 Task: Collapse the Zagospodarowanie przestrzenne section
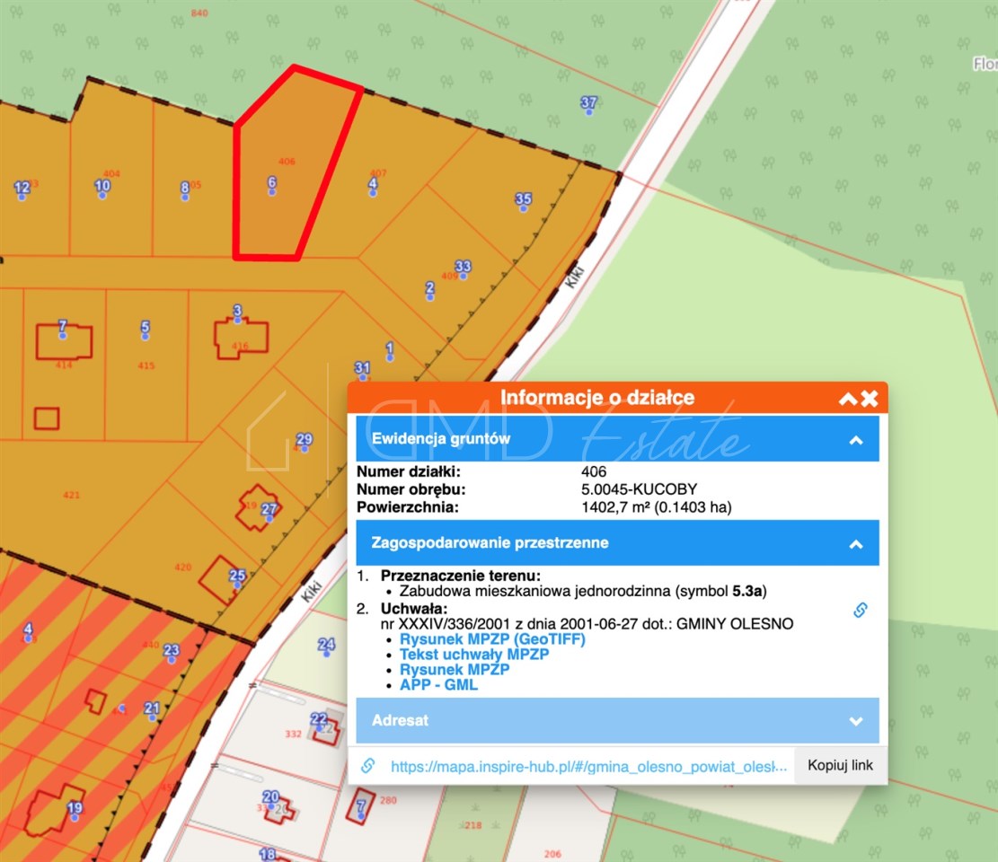tap(855, 544)
